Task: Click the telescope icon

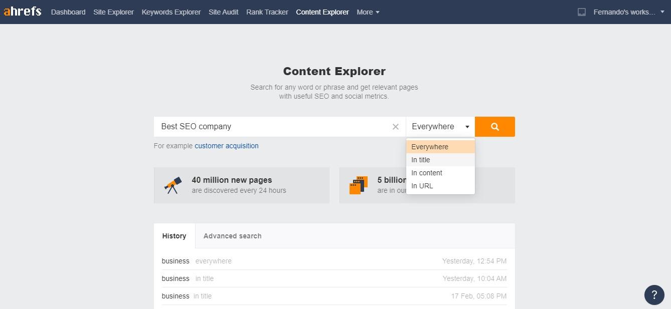Action: (x=173, y=185)
